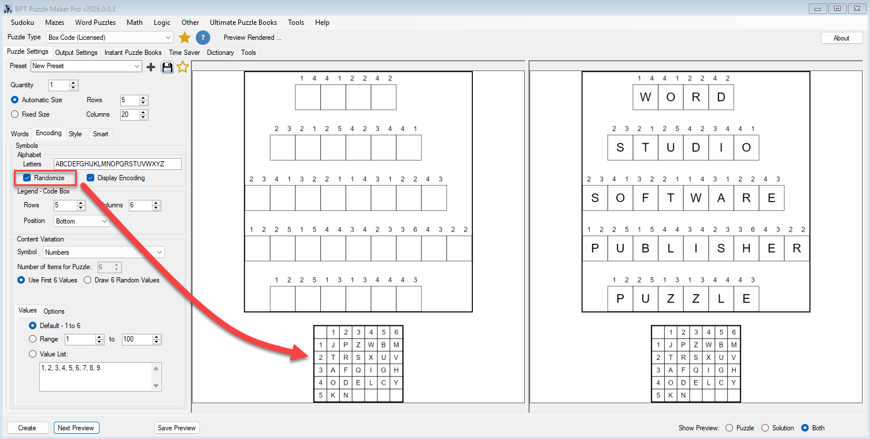Viewport: 870px width, 439px height.
Task: Open the blue question mark help icon
Action: (x=203, y=38)
